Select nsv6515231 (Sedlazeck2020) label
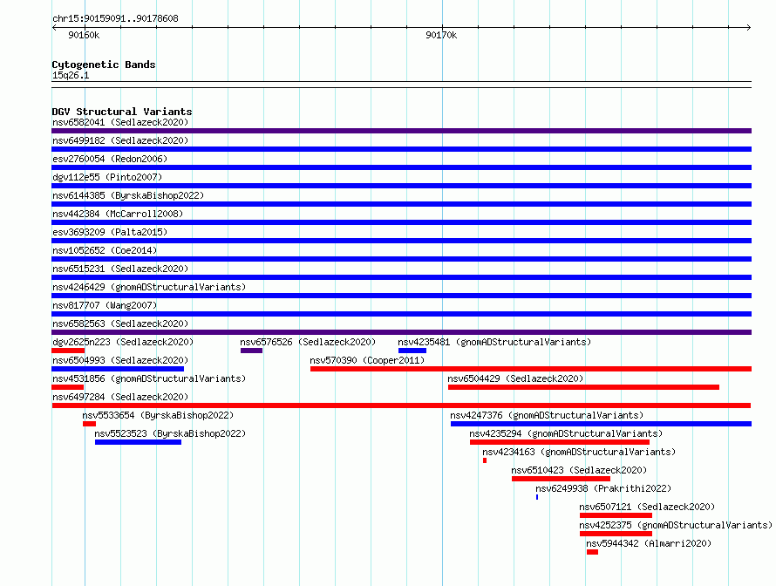Image resolution: width=776 pixels, height=586 pixels. (120, 269)
